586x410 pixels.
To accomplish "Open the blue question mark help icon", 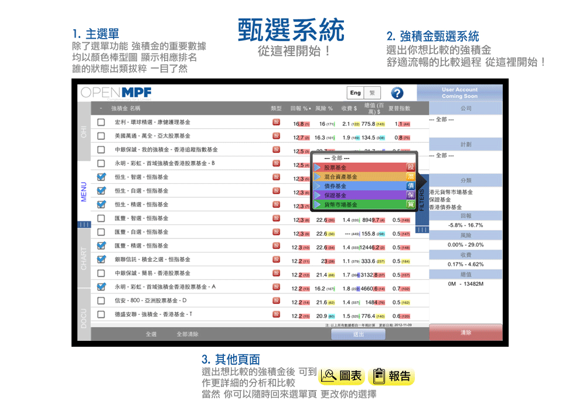I will point(397,93).
